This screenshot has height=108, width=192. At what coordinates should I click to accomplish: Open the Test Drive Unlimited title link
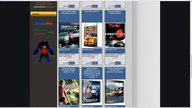click(x=115, y=70)
